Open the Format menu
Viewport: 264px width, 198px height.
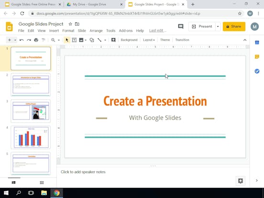pyautogui.click(x=68, y=31)
